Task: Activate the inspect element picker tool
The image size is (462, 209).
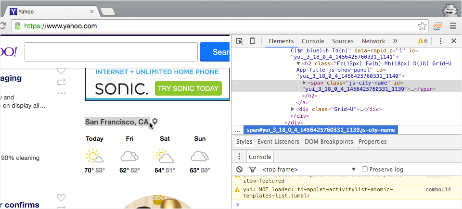Action: point(240,41)
